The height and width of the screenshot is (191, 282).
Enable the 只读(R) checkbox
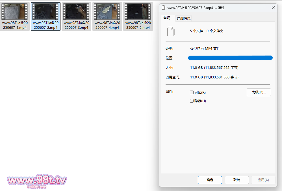[192, 93]
